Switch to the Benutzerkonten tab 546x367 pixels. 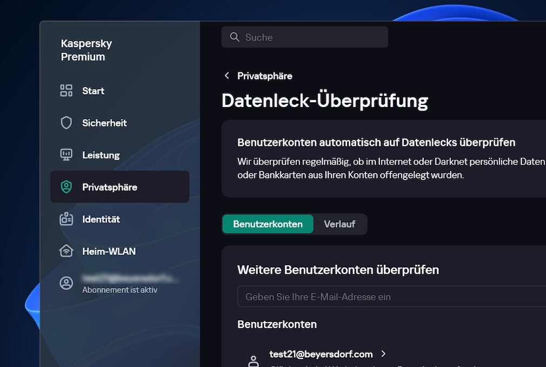(268, 224)
